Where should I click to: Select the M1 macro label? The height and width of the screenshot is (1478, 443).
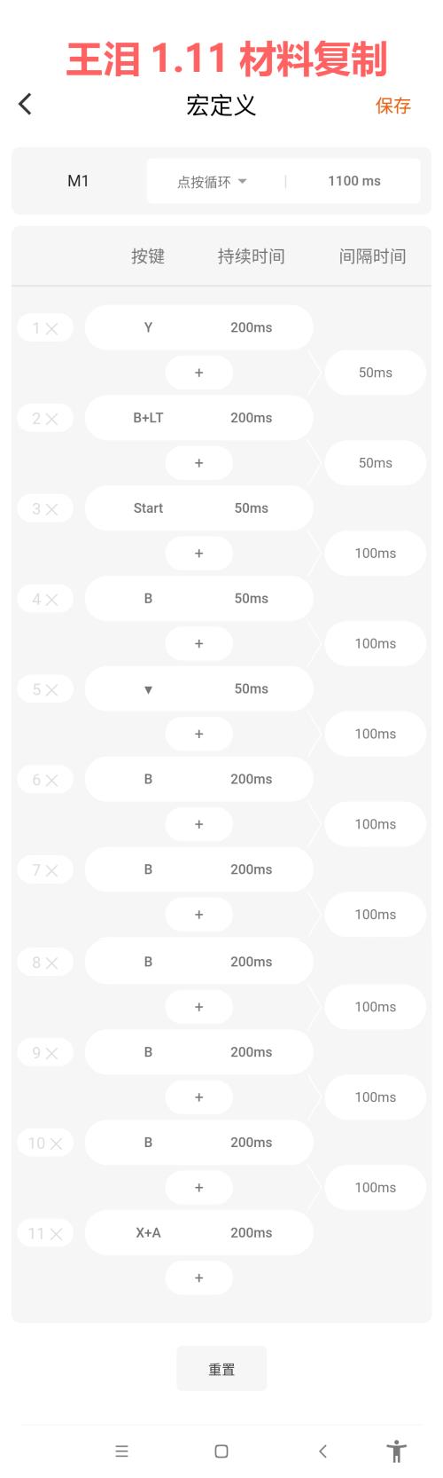(78, 181)
